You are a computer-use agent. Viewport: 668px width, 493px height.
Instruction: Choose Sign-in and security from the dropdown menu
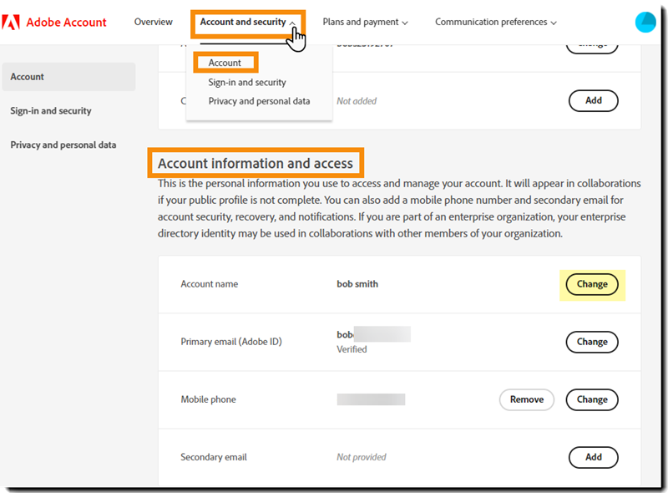point(247,82)
